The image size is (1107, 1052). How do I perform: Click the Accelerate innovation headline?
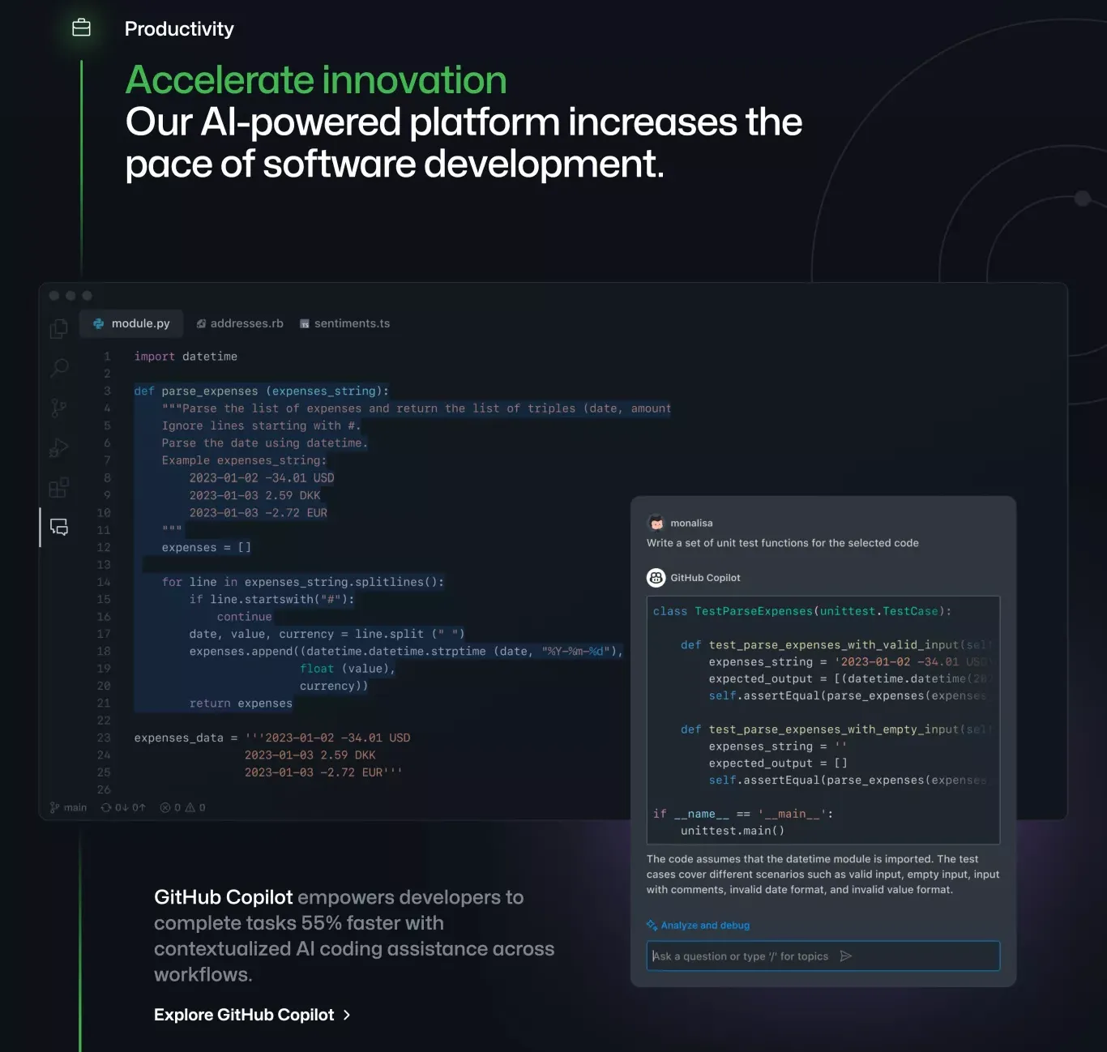(x=316, y=79)
